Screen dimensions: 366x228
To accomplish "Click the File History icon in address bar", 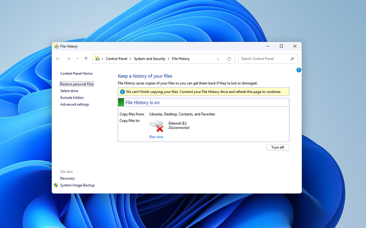I will (98, 58).
